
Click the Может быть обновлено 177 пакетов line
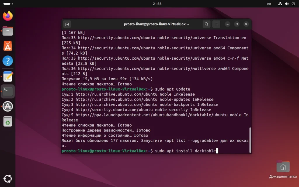pos(155,143)
